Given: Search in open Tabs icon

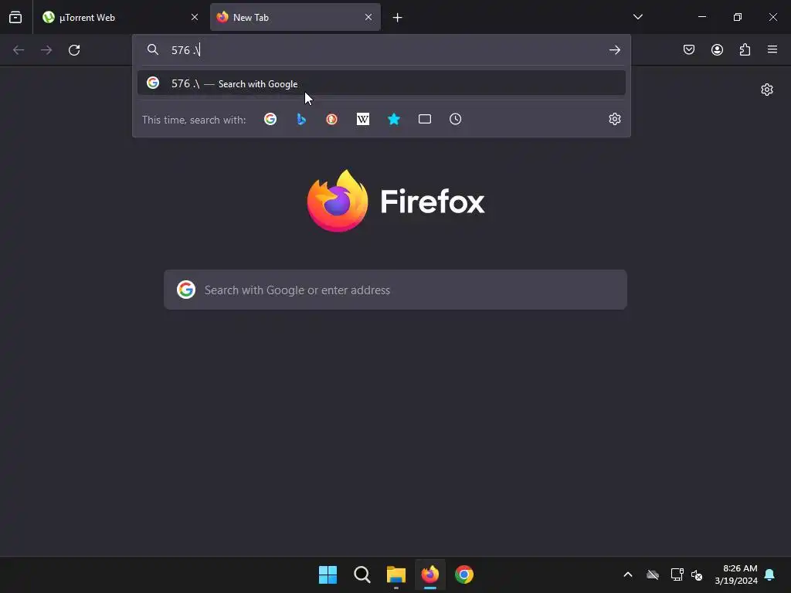Looking at the screenshot, I should [x=425, y=119].
